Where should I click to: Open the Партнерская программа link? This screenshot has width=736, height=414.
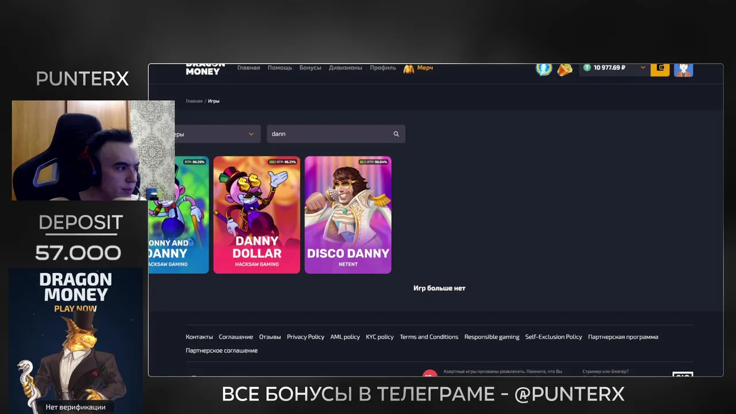[623, 337]
